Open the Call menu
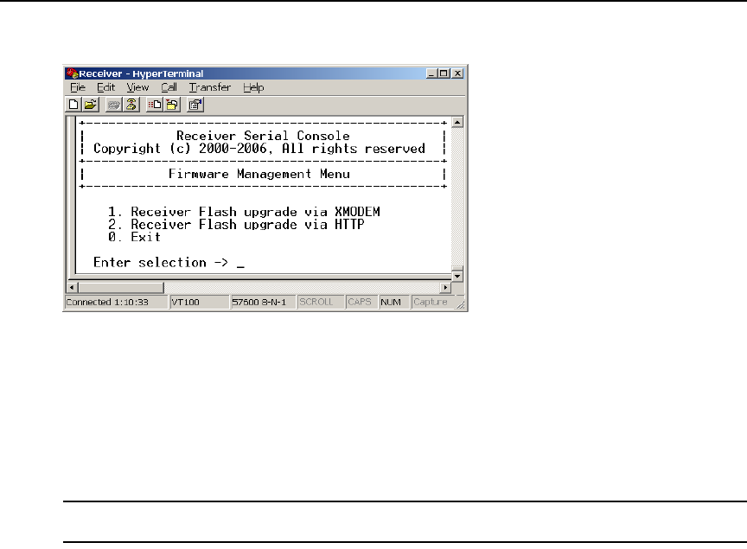This screenshot has height=549, width=747. click(169, 87)
